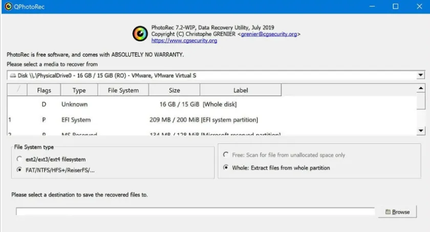Choose Whole: Extract files from whole partition
The width and height of the screenshot is (430, 232).
click(226, 167)
